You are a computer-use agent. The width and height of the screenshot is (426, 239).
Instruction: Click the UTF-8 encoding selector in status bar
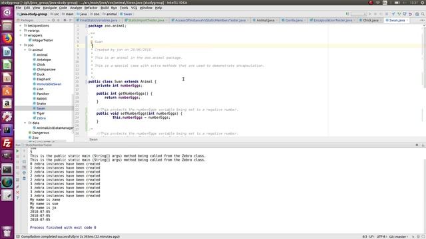(x=381, y=236)
